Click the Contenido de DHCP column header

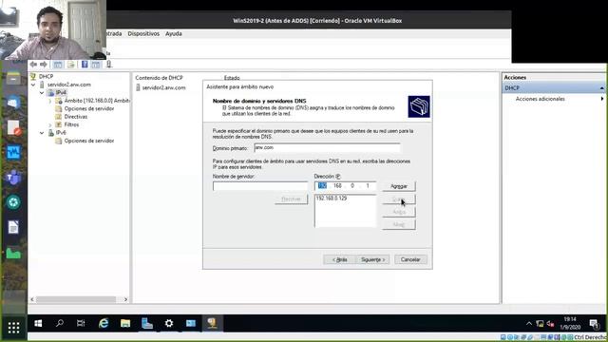coord(159,78)
